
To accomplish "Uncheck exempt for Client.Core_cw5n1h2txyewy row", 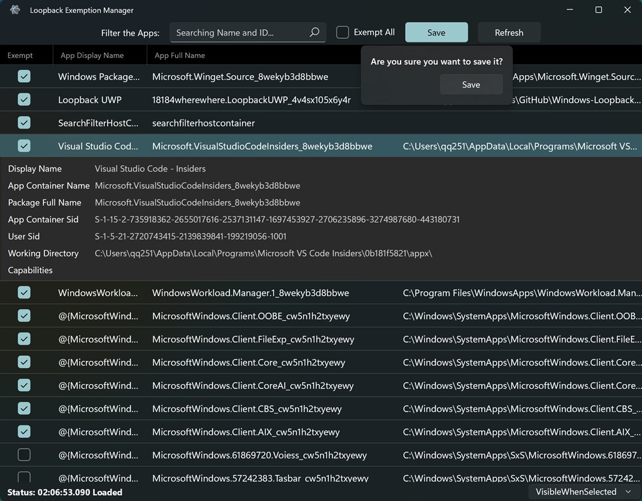I will tap(24, 362).
